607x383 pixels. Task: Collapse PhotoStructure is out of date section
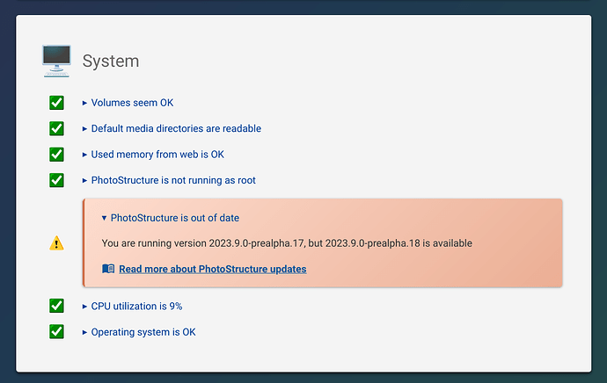(x=171, y=218)
